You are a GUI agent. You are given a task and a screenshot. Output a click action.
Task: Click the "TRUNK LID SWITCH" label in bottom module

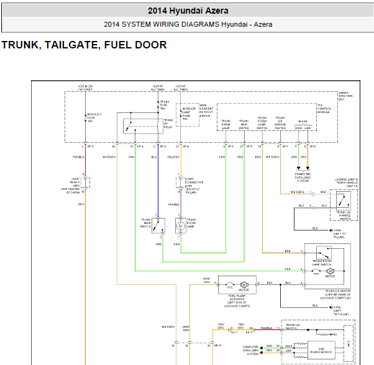tap(293, 327)
